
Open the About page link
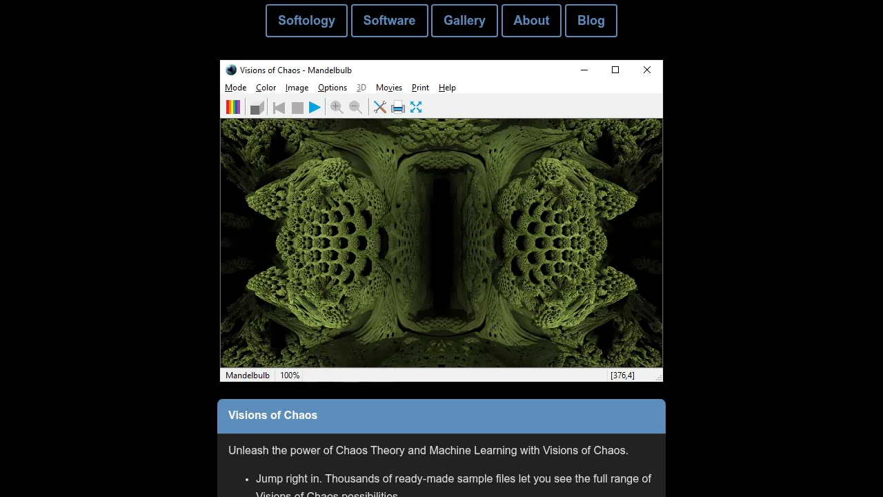pyautogui.click(x=531, y=21)
